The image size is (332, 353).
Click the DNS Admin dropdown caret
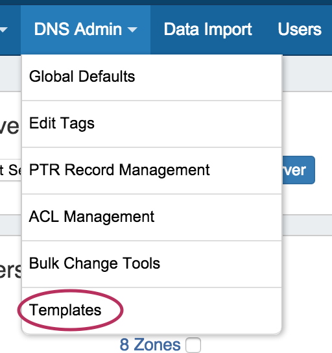pyautogui.click(x=132, y=29)
